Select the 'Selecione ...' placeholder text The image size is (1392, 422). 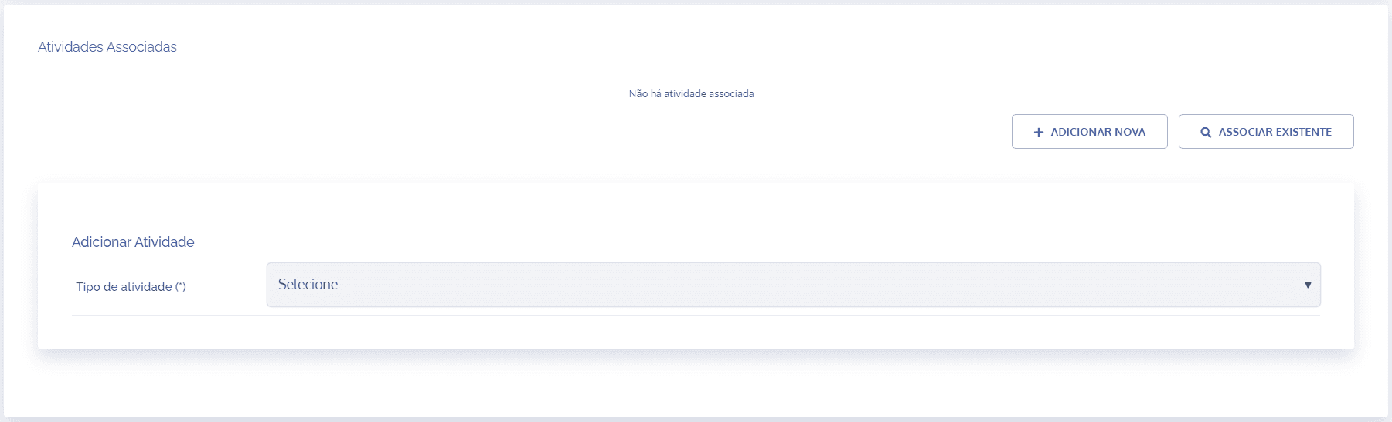pos(315,285)
